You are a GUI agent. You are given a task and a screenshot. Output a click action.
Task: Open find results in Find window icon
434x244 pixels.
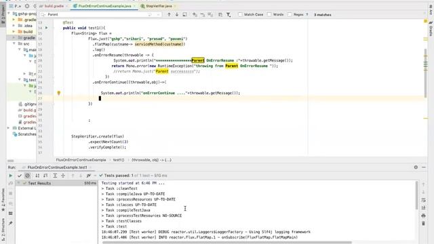[x=184, y=14]
